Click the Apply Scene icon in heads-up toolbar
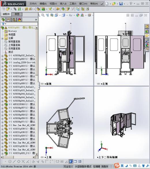Viewport: 150px width, 169px height. (x=82, y=15)
